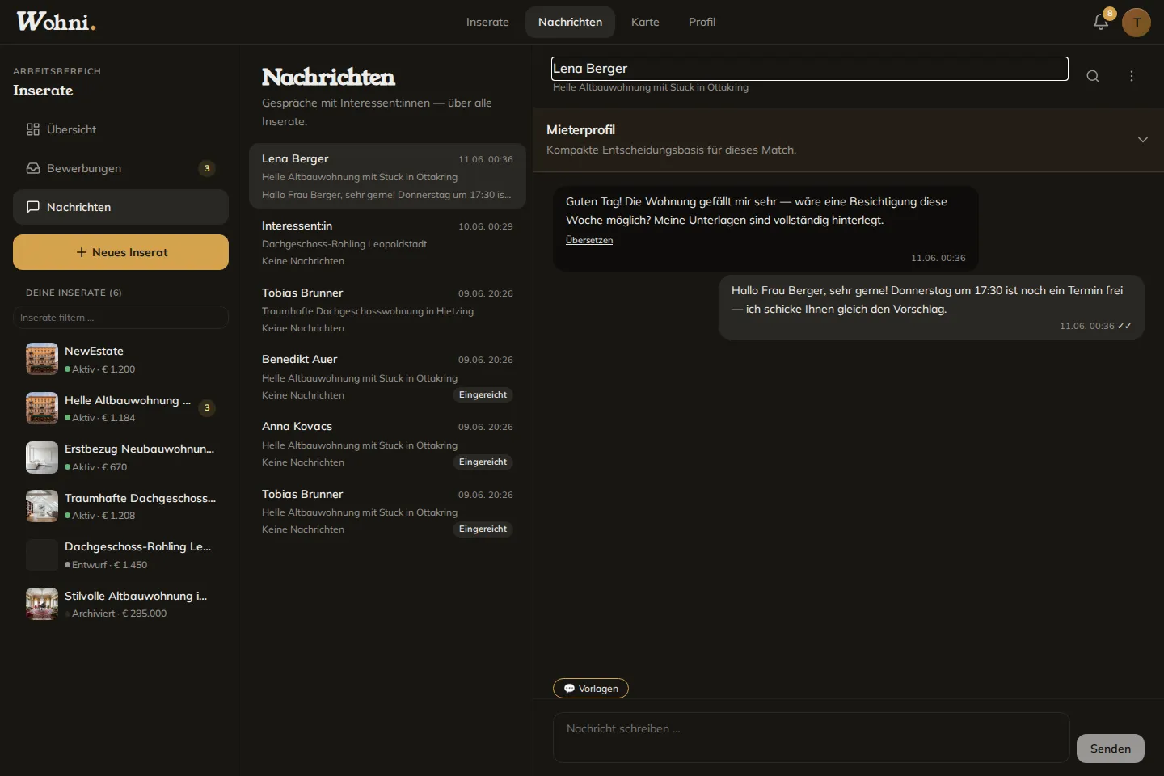Image resolution: width=1164 pixels, height=776 pixels.
Task: Click the Inserate filtern field
Action: point(120,318)
